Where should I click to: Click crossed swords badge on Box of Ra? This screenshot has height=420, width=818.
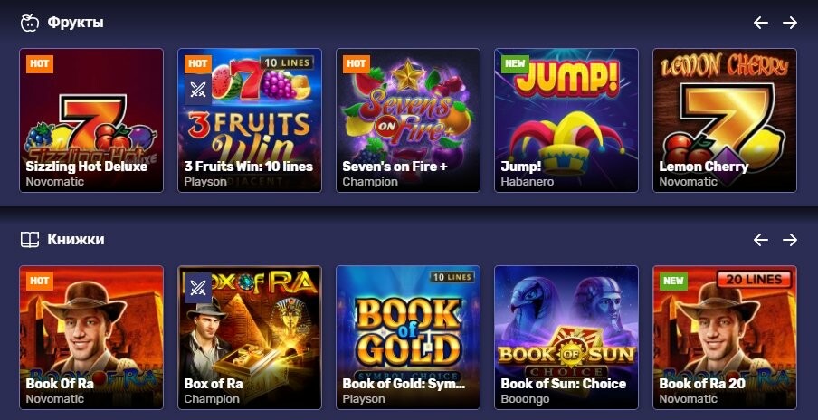coord(198,288)
